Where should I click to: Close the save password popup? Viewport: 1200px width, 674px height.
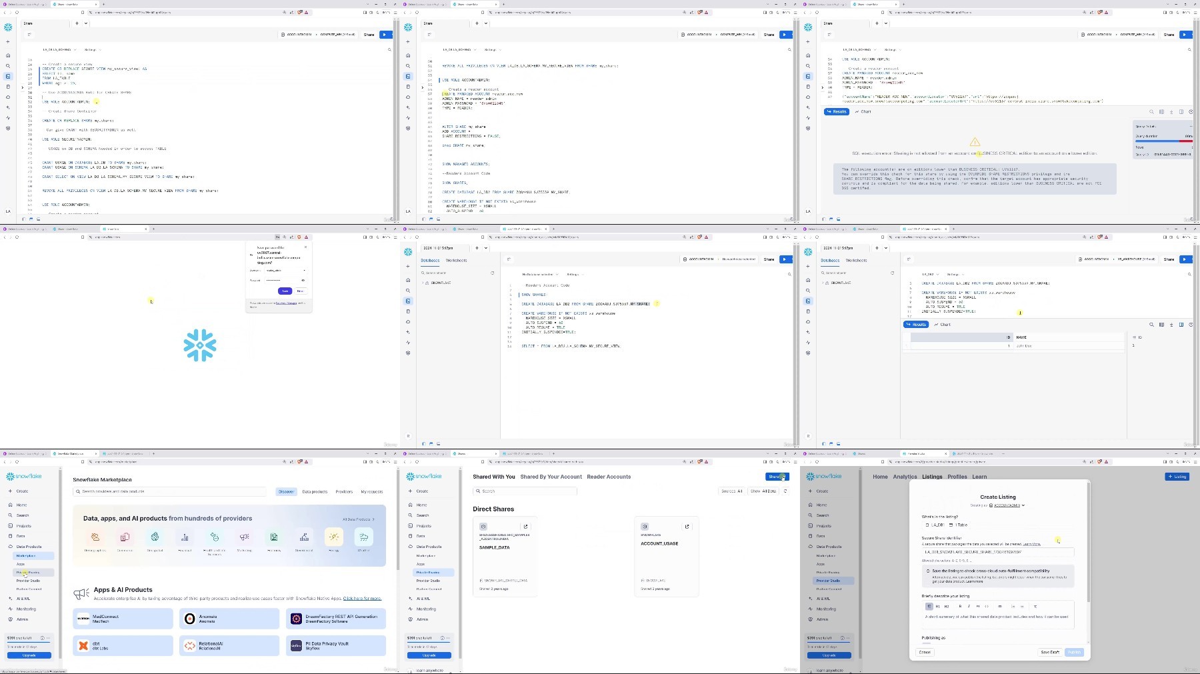[306, 247]
